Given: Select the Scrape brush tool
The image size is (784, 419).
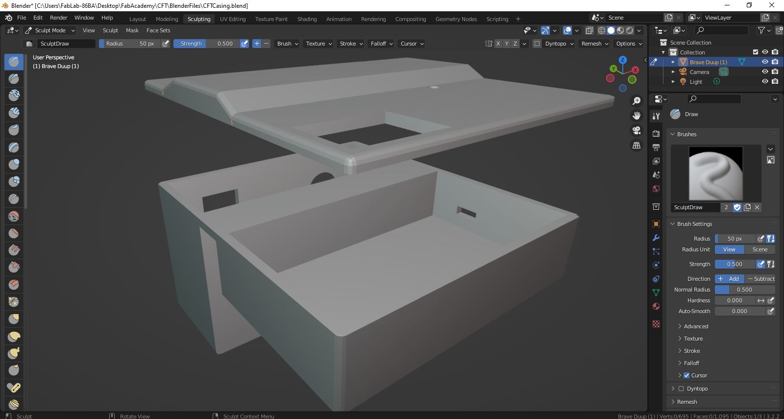Looking at the screenshot, I should (14, 267).
